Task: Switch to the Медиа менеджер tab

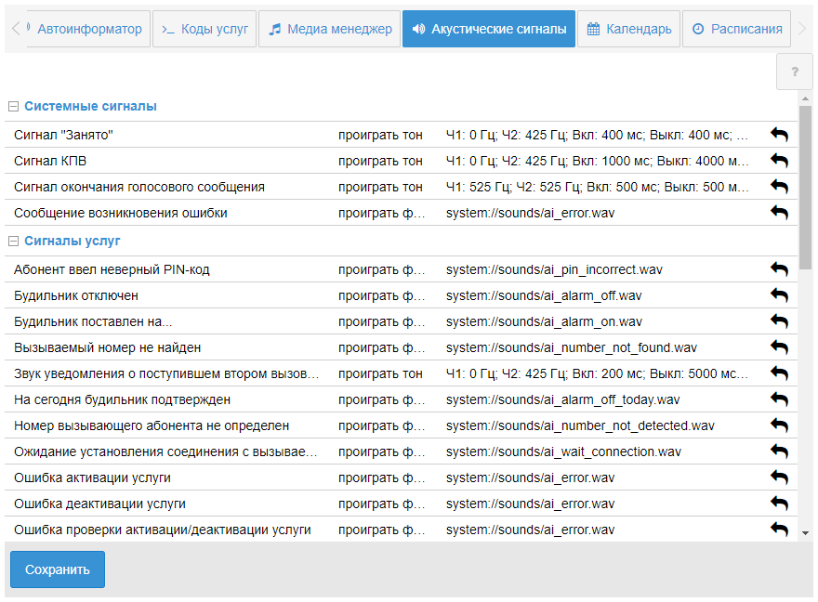Action: pyautogui.click(x=330, y=29)
